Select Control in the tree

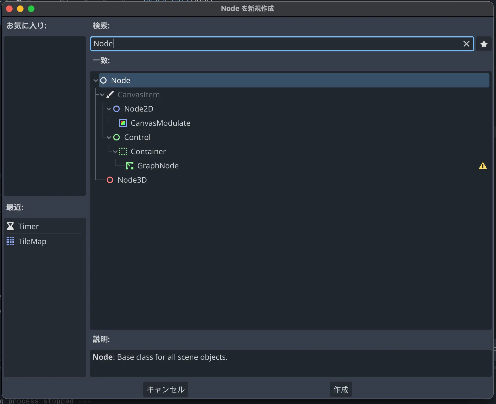[137, 137]
